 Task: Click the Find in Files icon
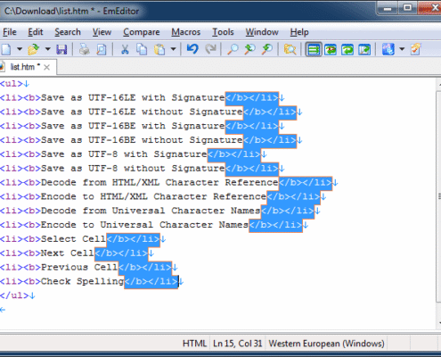(x=290, y=49)
